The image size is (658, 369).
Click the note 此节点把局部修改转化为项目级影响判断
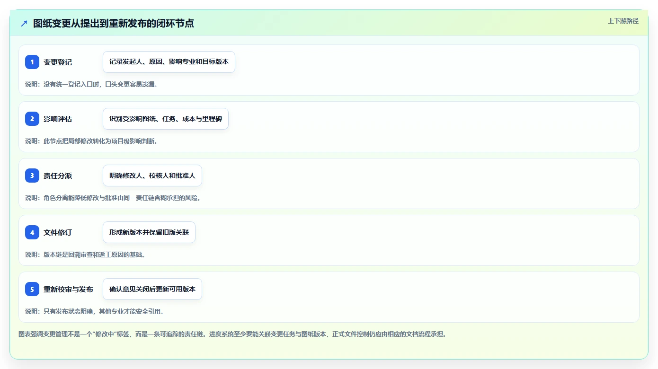click(x=91, y=141)
